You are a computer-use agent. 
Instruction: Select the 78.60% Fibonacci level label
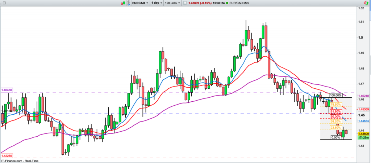click(335, 105)
